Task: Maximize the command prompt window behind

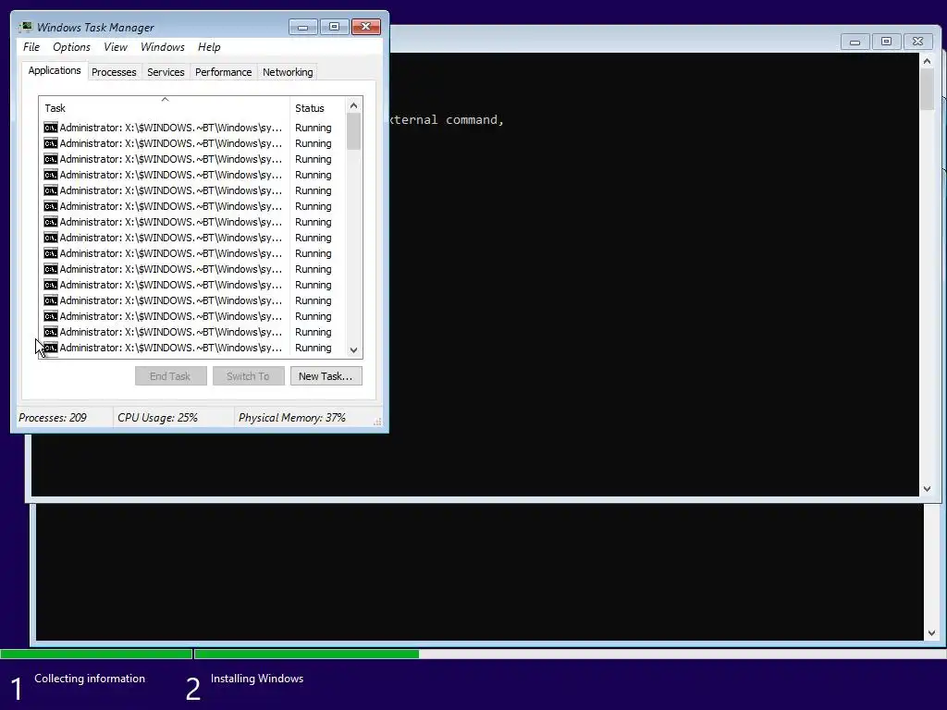Action: [886, 42]
